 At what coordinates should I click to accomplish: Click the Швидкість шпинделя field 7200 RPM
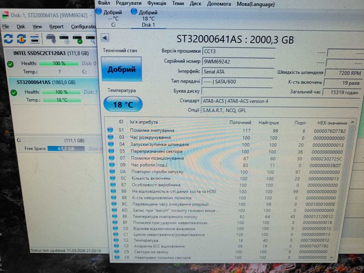(x=344, y=73)
